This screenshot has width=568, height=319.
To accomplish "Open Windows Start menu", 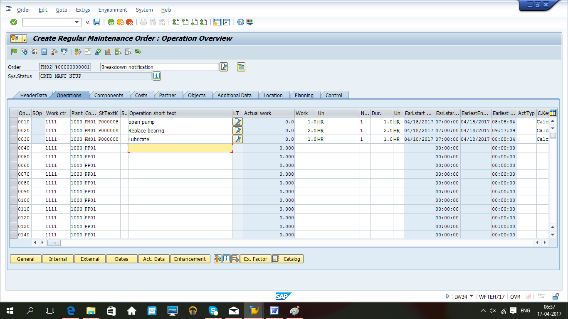I will (x=10, y=310).
